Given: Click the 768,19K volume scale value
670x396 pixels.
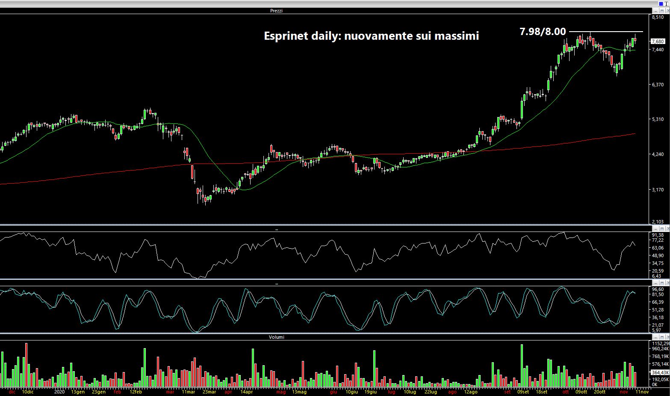Looking at the screenshot, I should 660,356.
